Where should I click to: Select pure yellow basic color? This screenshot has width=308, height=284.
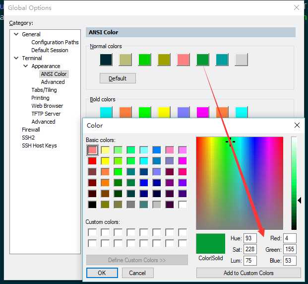pos(105,161)
